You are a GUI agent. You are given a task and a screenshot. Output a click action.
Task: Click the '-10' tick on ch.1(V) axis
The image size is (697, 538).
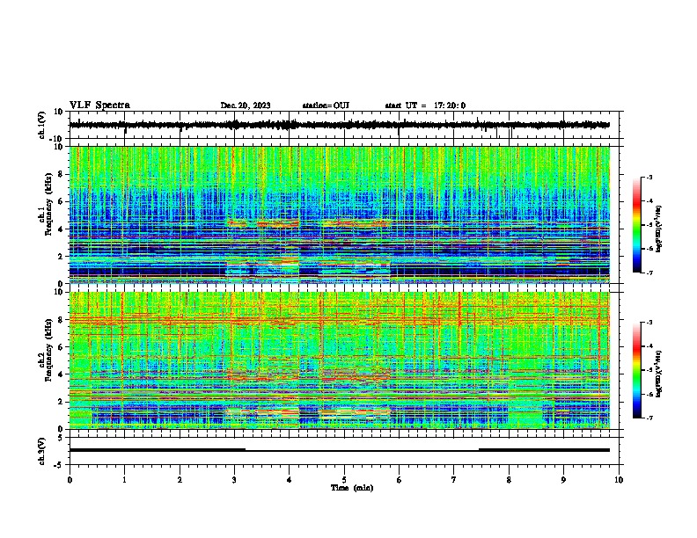click(x=57, y=139)
